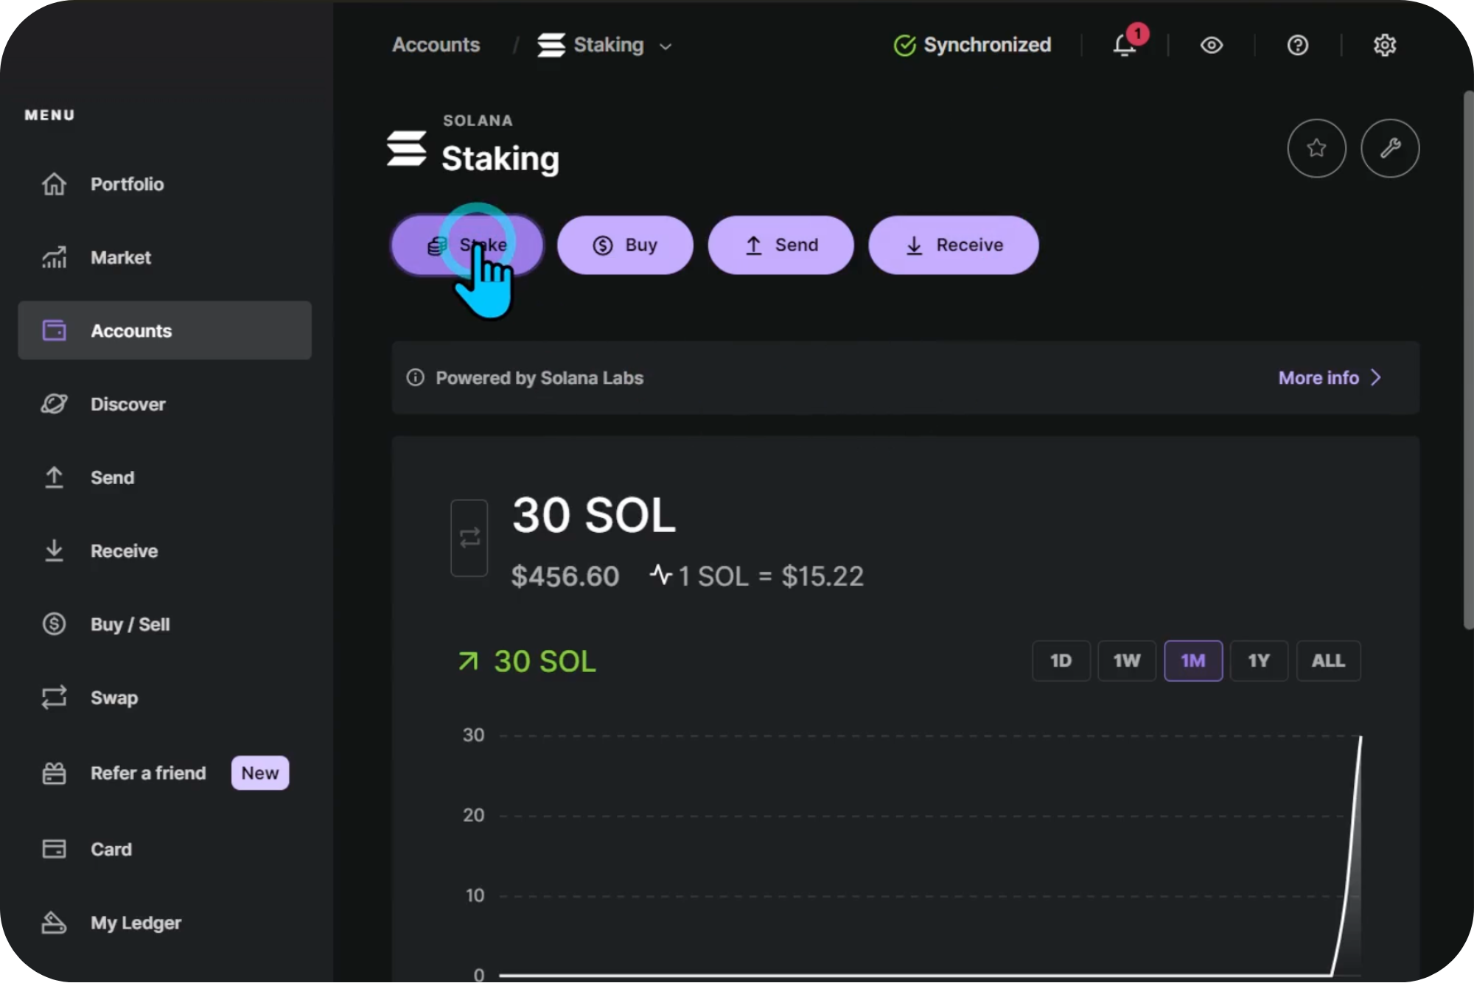Toggle SOL/fiat display with the swap arrows

(x=469, y=538)
